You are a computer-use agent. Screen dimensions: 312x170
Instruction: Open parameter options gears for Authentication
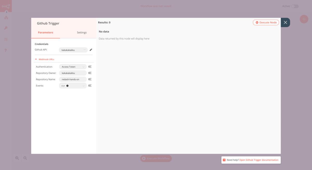pyautogui.click(x=90, y=67)
